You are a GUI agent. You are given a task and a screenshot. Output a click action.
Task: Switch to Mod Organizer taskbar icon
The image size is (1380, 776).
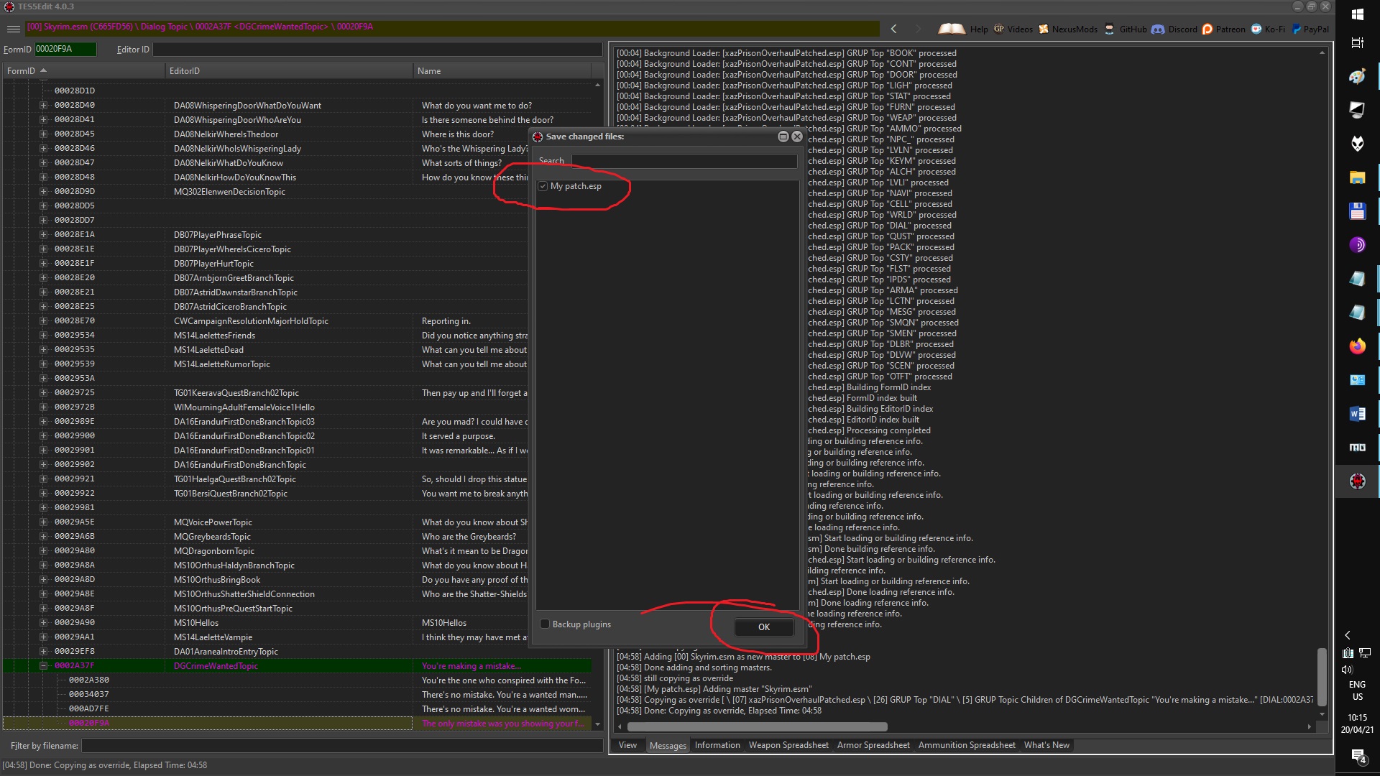pos(1357,448)
